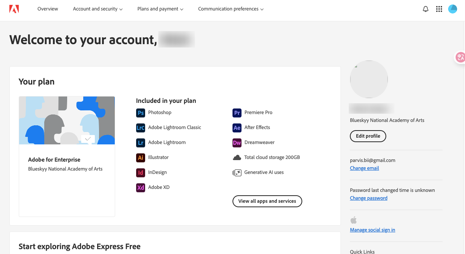Click the Adobe logo in header

[14, 9]
